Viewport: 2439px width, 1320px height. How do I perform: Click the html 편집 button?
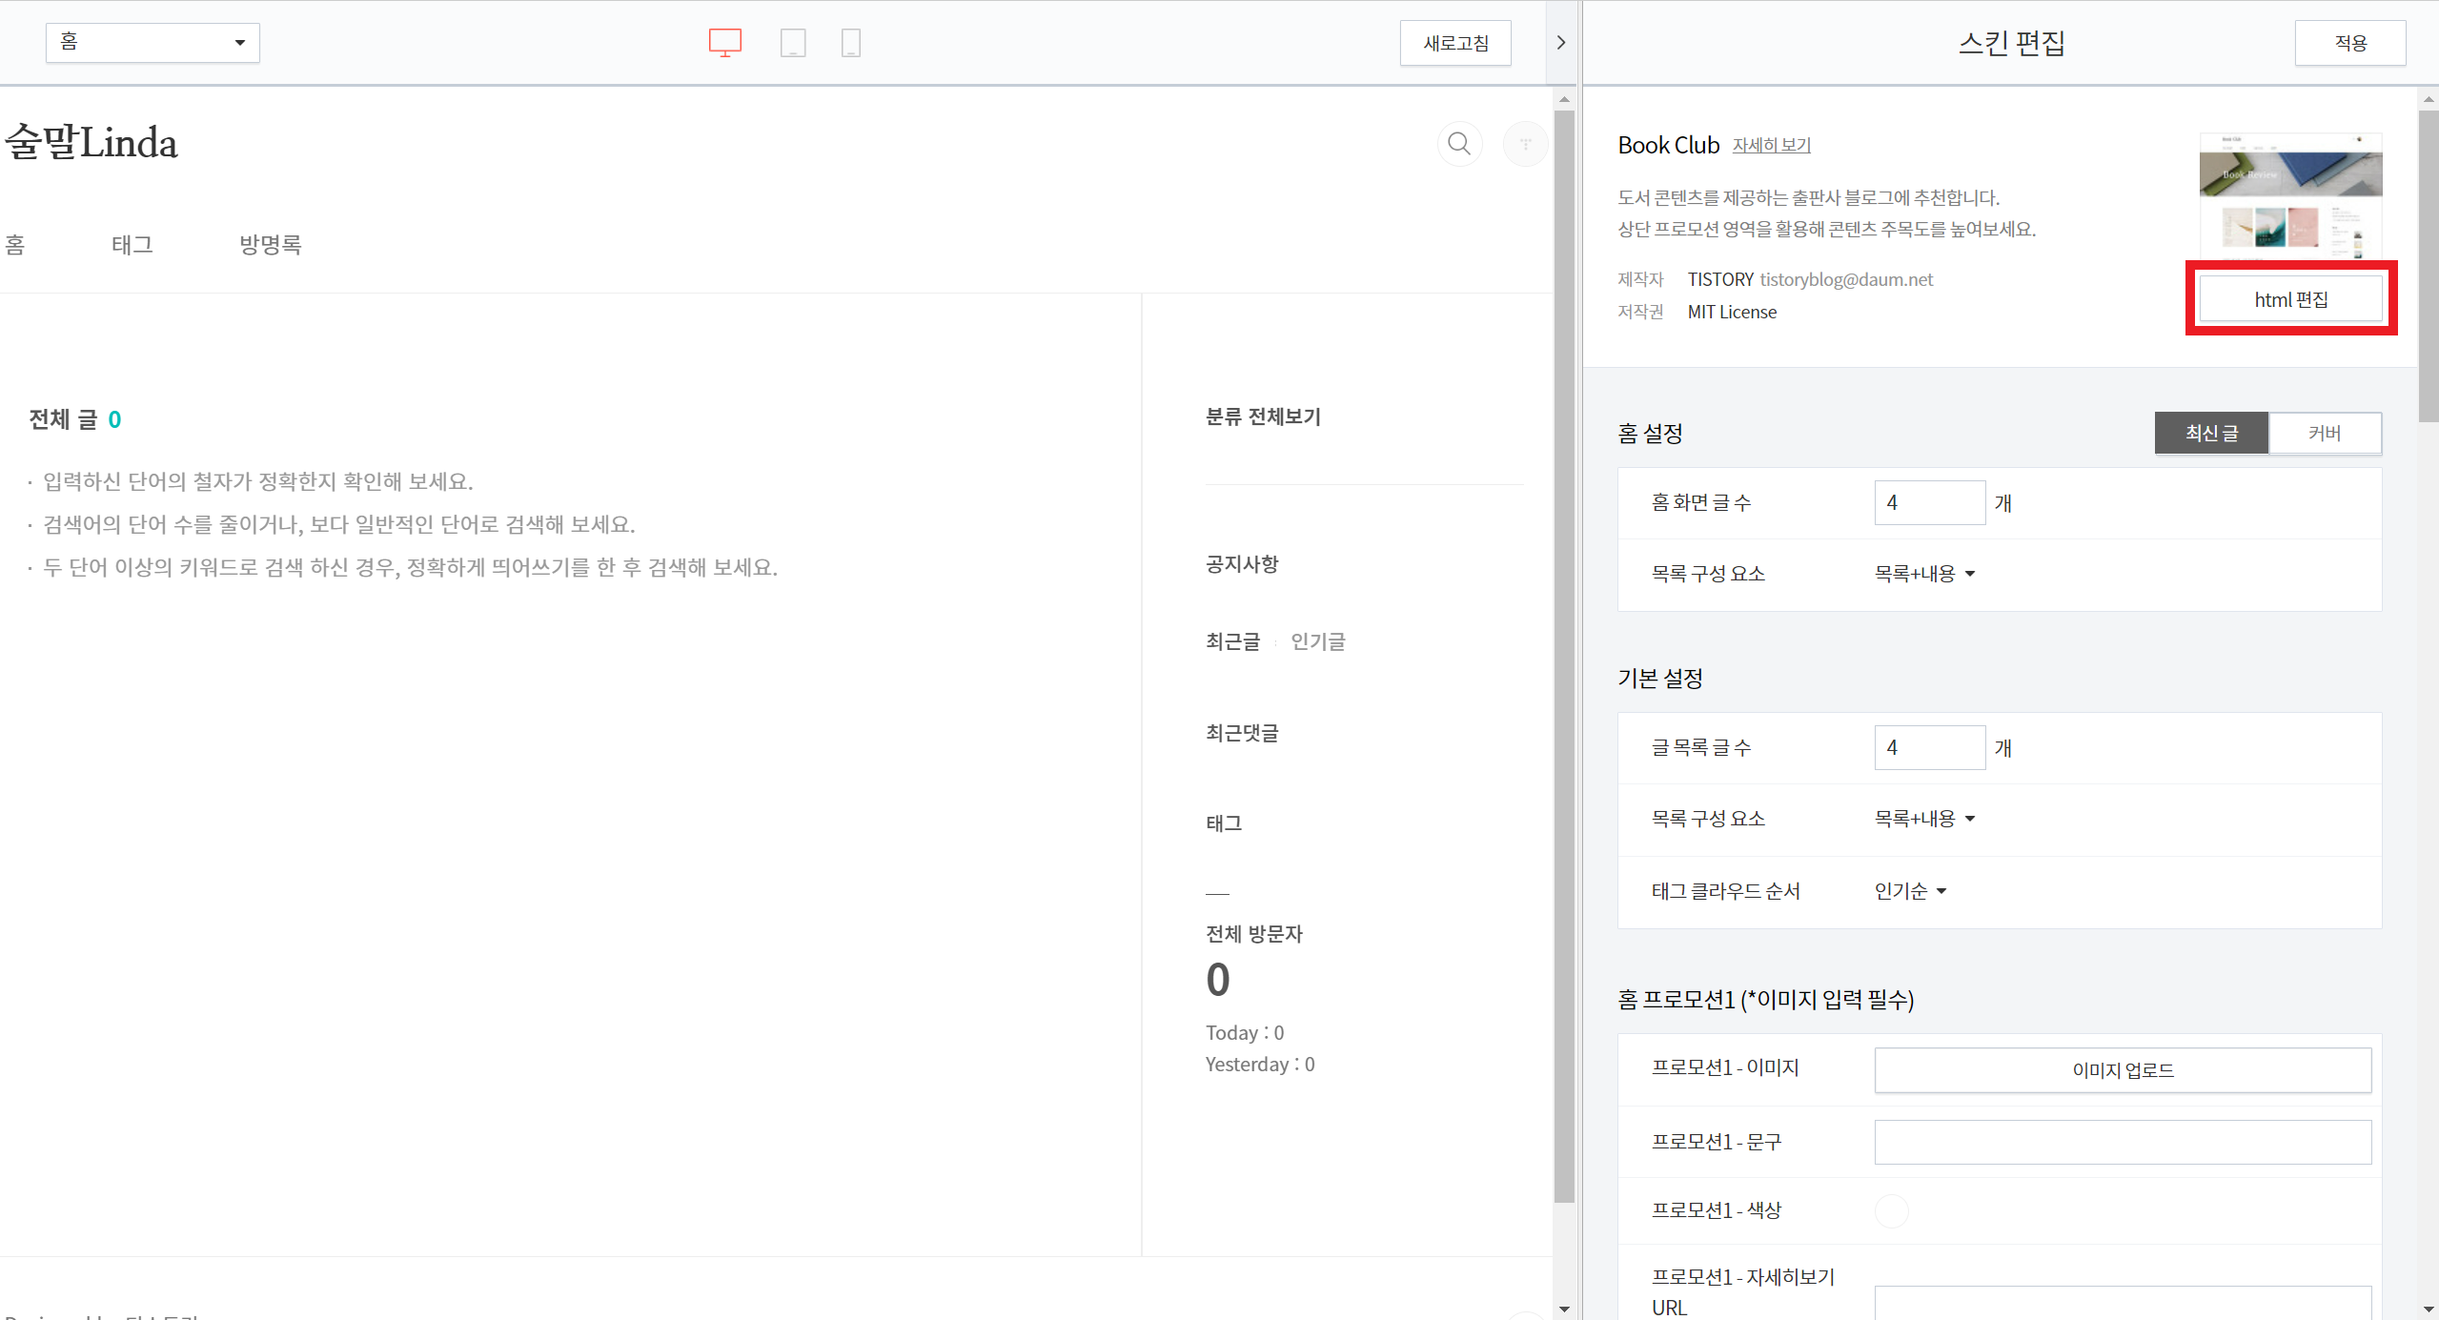click(x=2290, y=299)
